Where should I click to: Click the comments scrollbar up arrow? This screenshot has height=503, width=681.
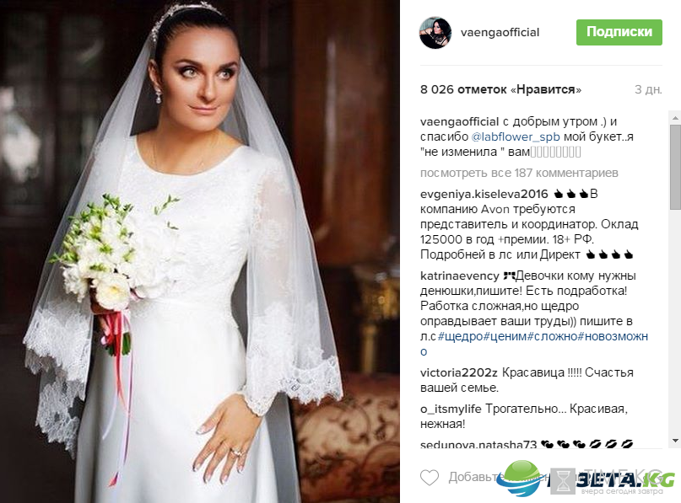675,117
